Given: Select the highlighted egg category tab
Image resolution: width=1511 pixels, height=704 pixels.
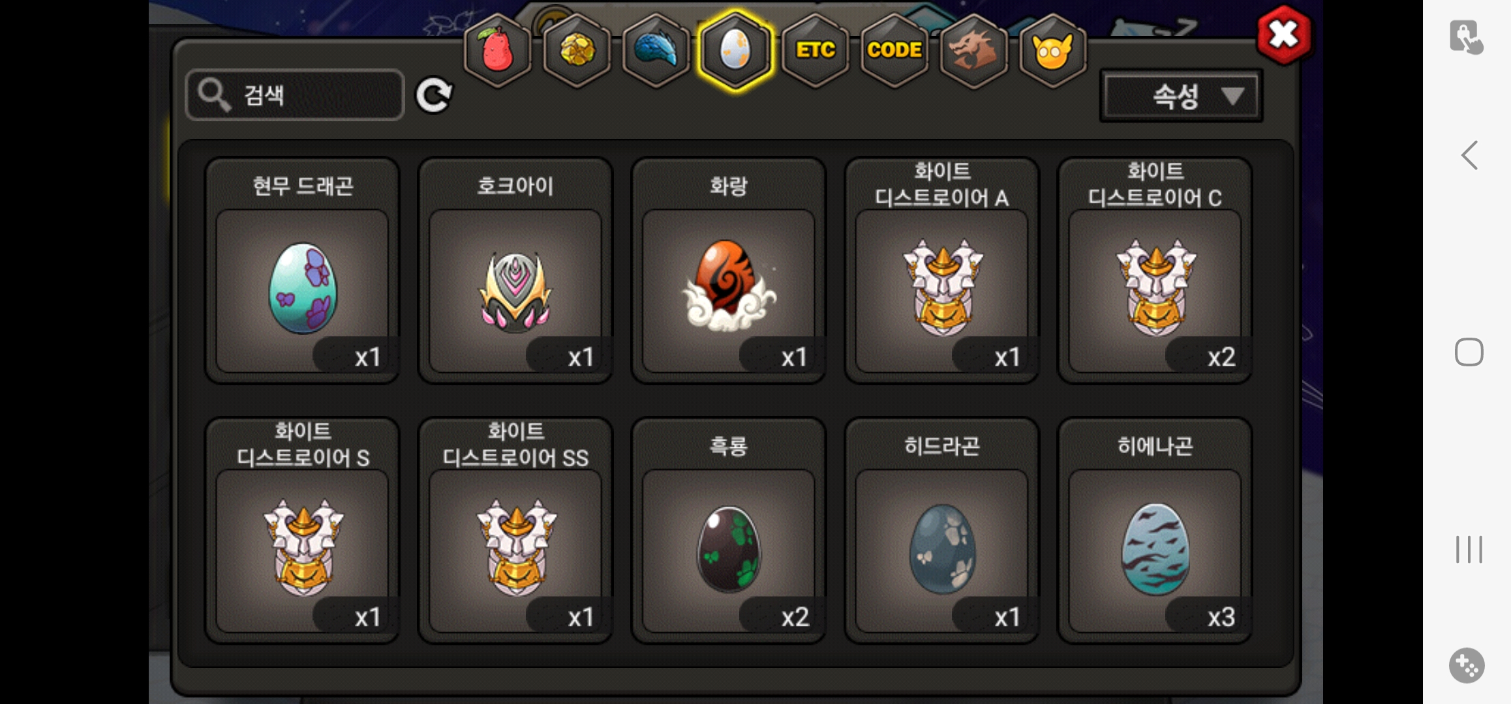Looking at the screenshot, I should [x=735, y=50].
